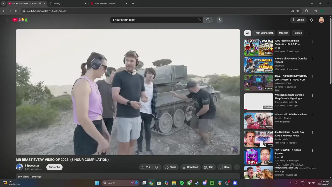Open File Explorer from the taskbar
Image resolution: width=332 pixels, height=187 pixels.
pos(174,183)
